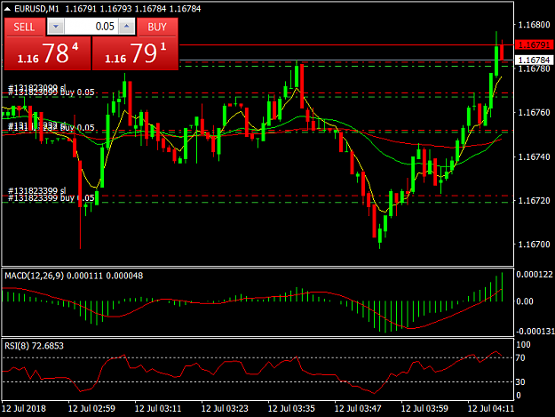
Task: Click the SELL label button
Action: pyautogui.click(x=25, y=27)
